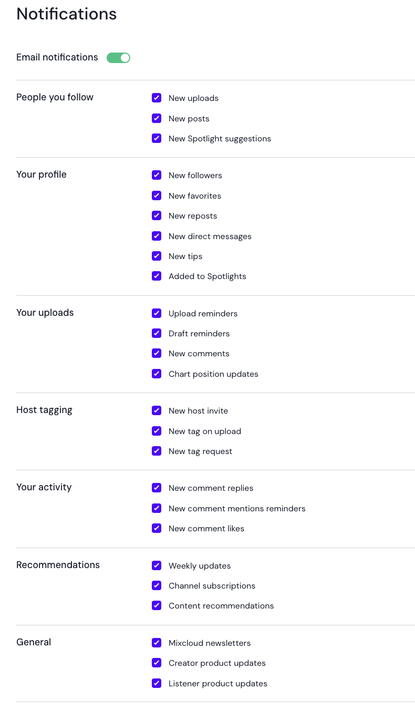
Task: Toggle the New favorites checkbox
Action: (x=157, y=195)
